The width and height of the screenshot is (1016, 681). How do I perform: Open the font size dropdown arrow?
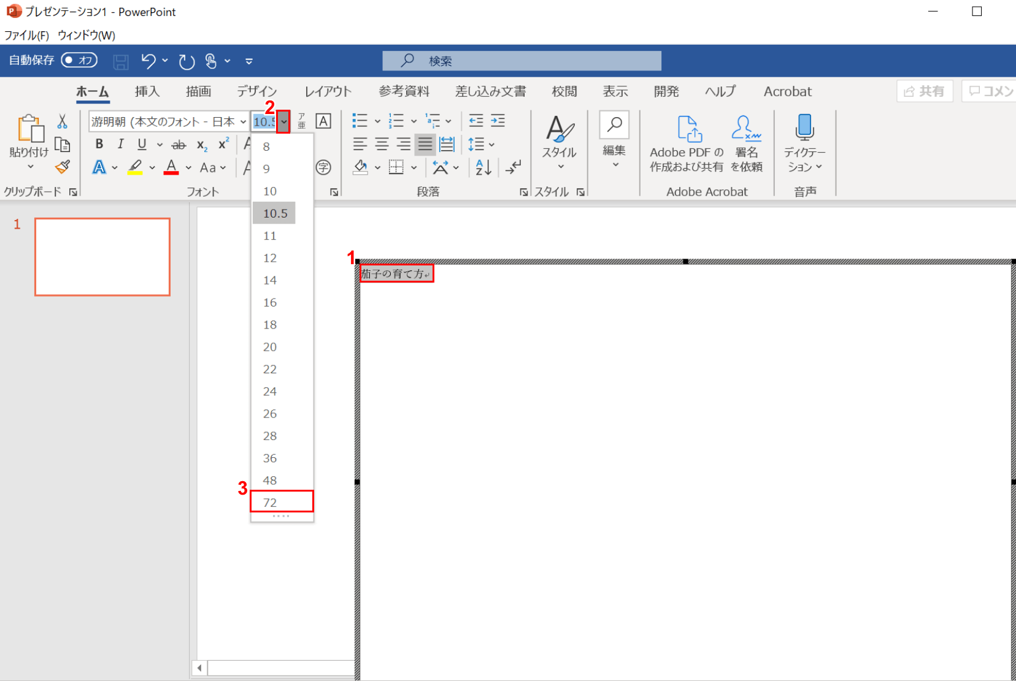click(283, 121)
